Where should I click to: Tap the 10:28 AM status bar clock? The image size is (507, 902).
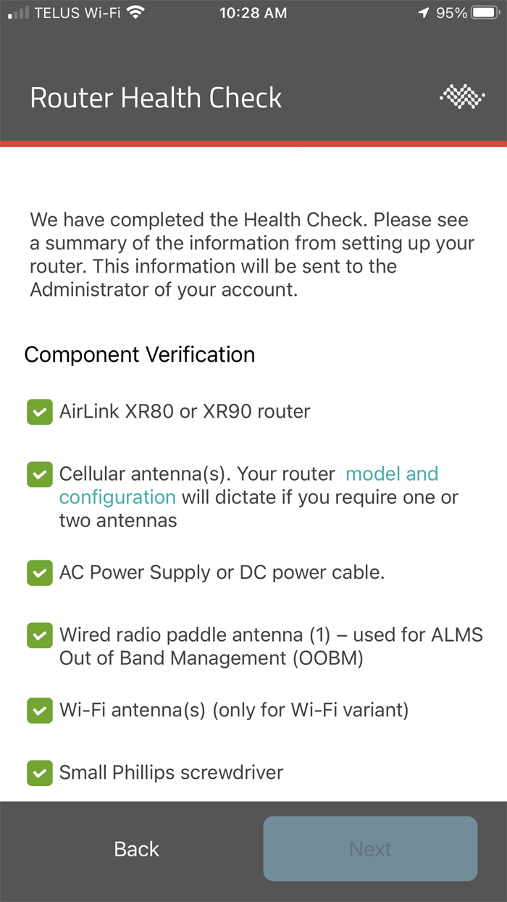pos(253,12)
